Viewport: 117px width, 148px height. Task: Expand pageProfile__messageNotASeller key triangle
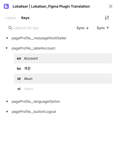pyautogui.click(x=7, y=38)
